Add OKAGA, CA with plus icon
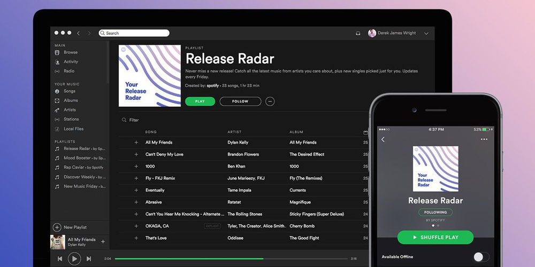This screenshot has width=535, height=267. 136,226
